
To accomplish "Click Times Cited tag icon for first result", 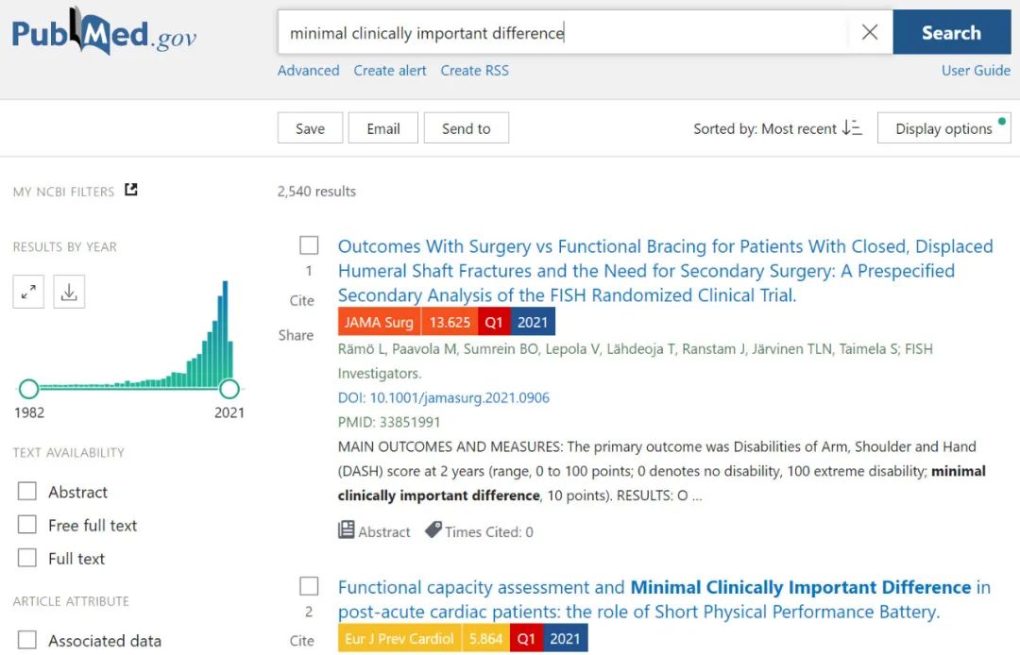I will [433, 530].
